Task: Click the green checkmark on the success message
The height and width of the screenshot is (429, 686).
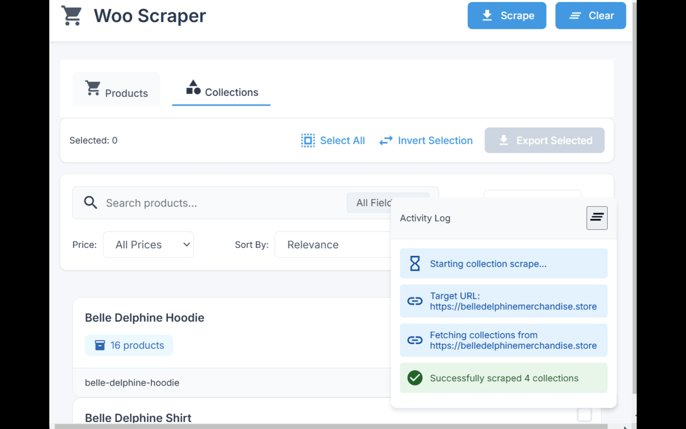Action: [x=415, y=378]
